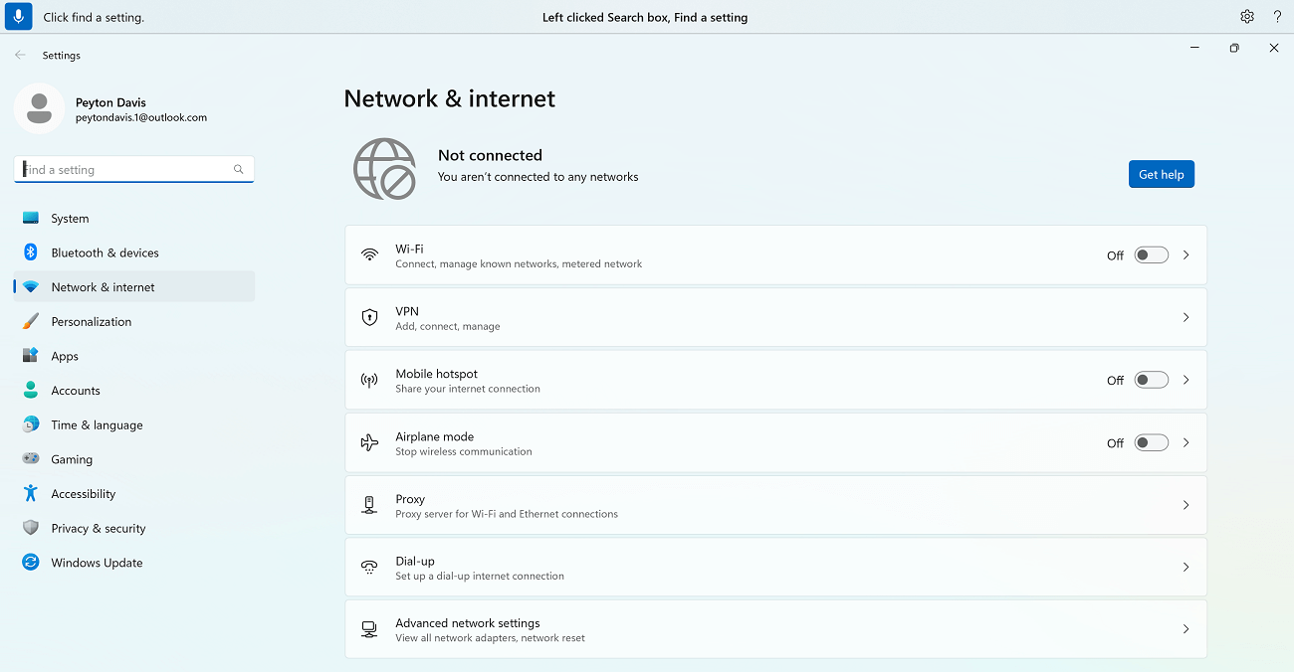
Task: Enable Mobile hotspot
Action: pos(1151,379)
